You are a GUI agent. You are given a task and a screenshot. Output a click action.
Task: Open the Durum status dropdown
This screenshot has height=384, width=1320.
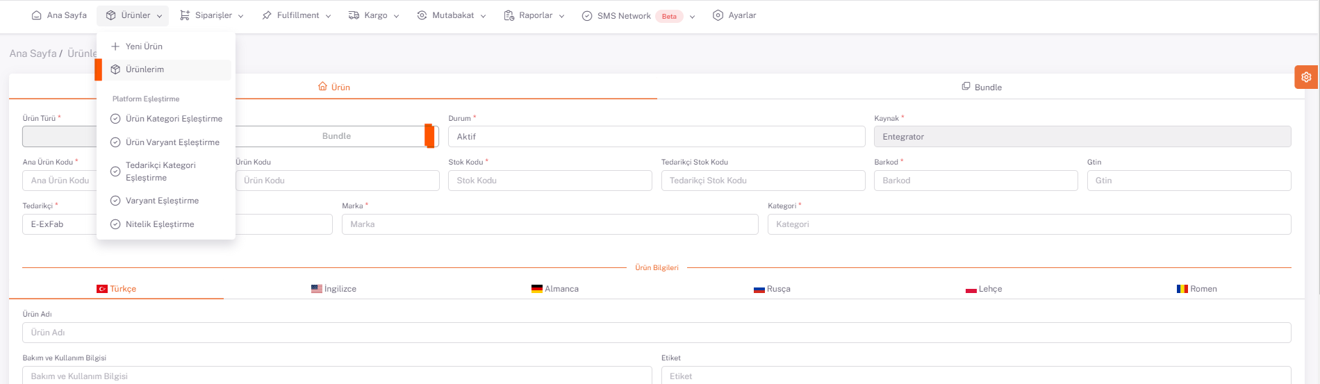656,137
